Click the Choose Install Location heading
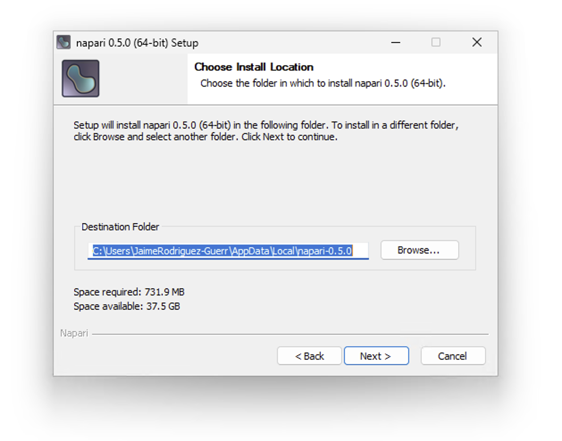The image size is (562, 441). tap(254, 67)
